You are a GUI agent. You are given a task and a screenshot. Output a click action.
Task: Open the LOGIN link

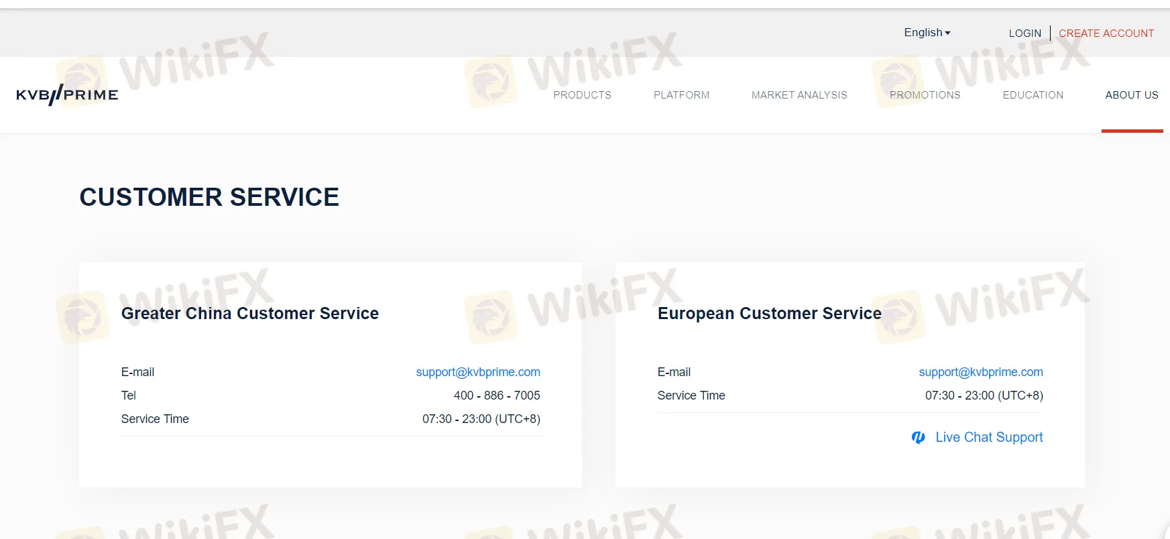point(1025,33)
